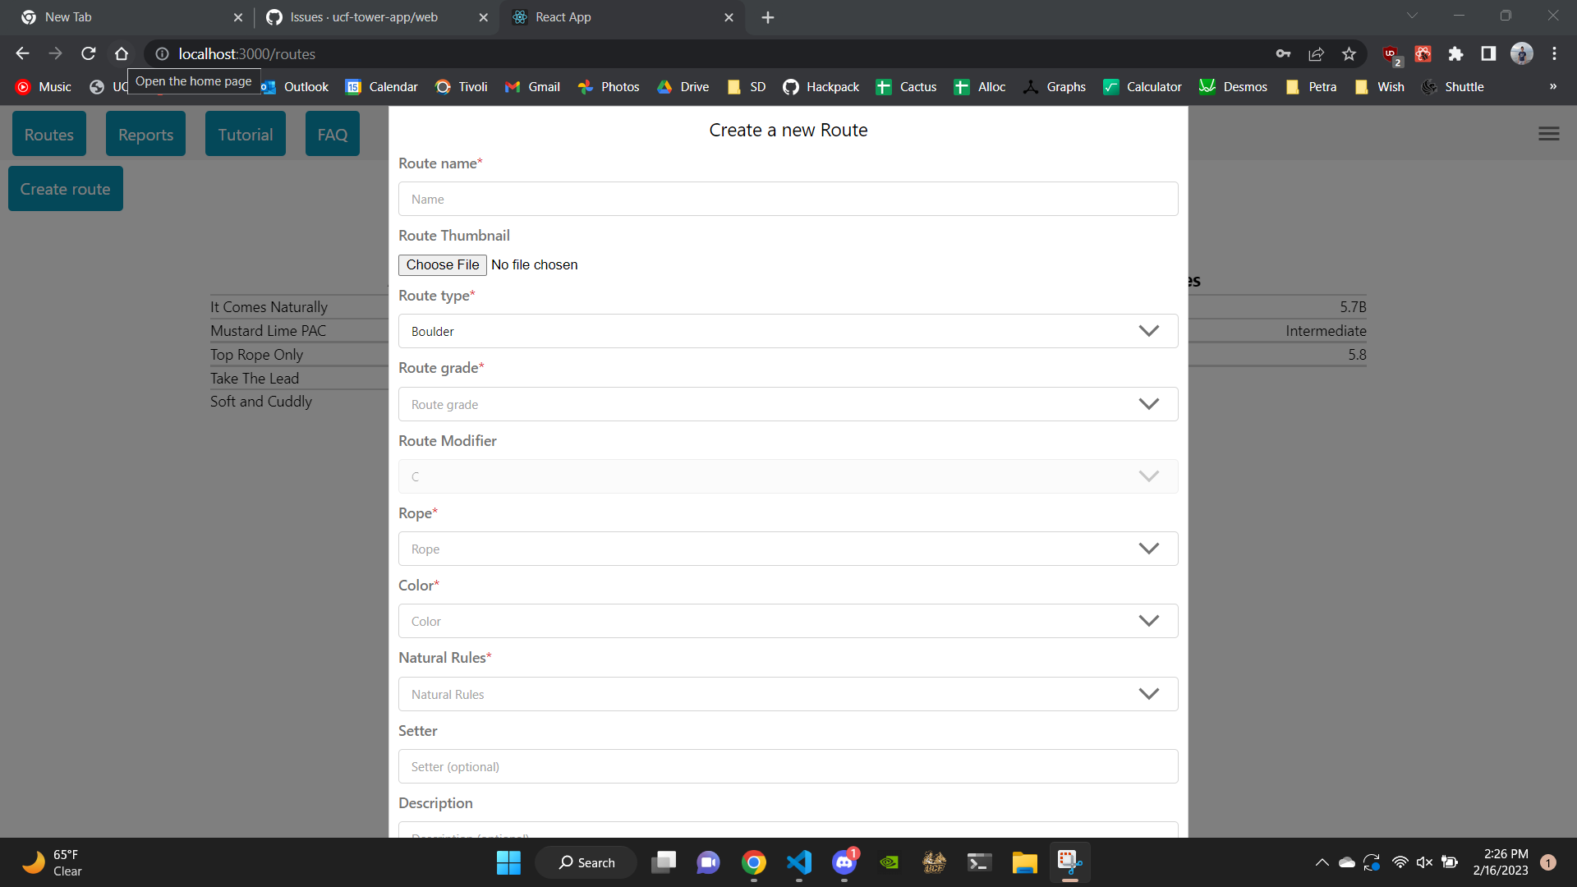Open the Gmail bookmark
Screen dimensions: 1577x887
coord(532,86)
